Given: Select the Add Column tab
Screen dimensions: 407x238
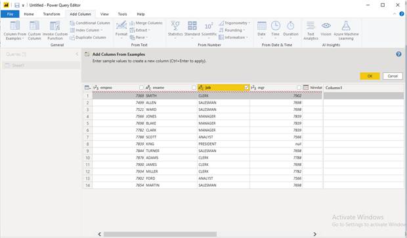Looking at the screenshot, I should pos(80,14).
